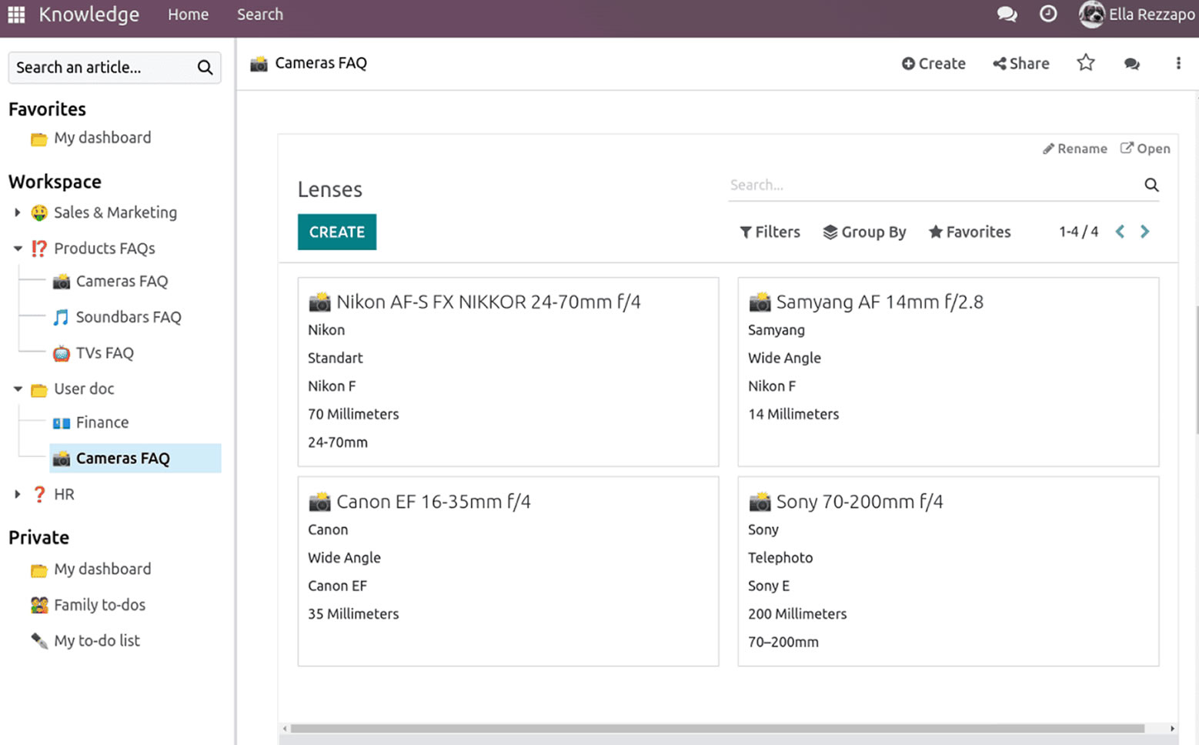Open Canon EF 16-35mm f/4 card title
The image size is (1199, 745).
[x=433, y=502]
